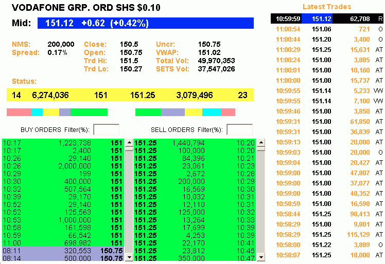385x264 pixels.
Task: Select buy order row 10:30 400,000
Action: (63, 181)
